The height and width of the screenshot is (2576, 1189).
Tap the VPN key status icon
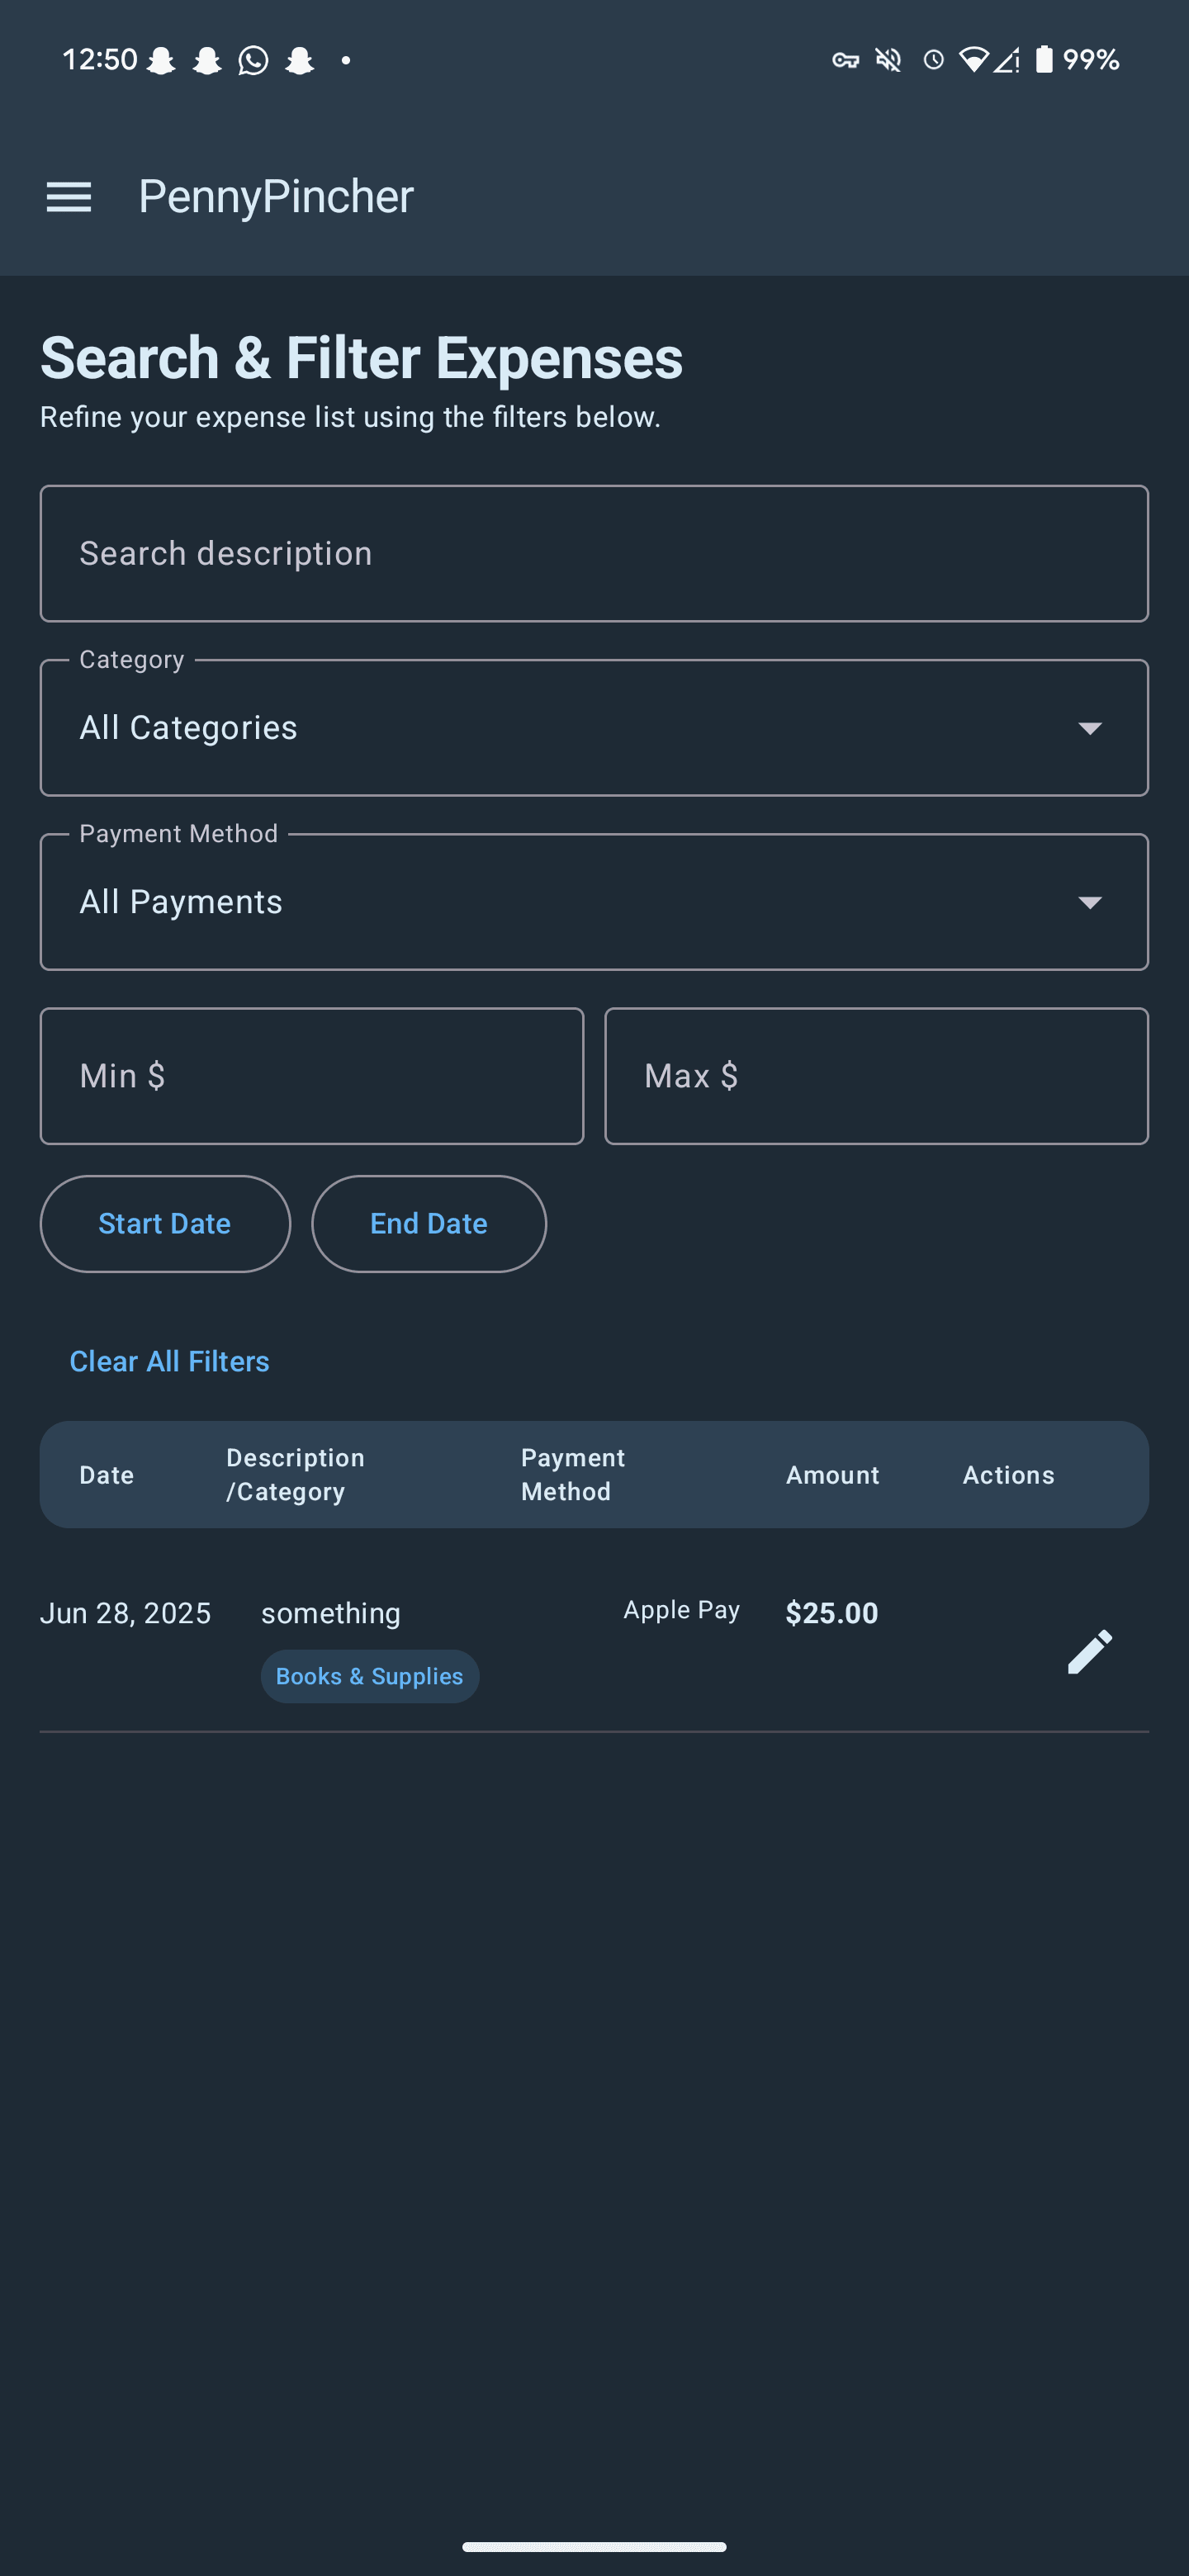tap(845, 61)
